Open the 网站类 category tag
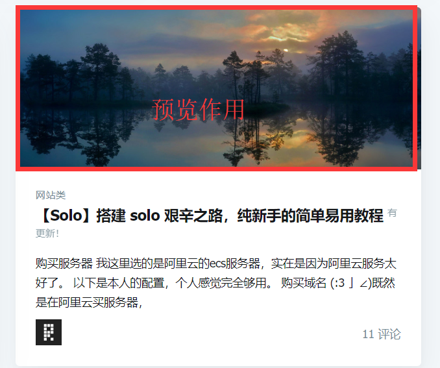Viewport: 440px width, 368px height. click(x=51, y=195)
